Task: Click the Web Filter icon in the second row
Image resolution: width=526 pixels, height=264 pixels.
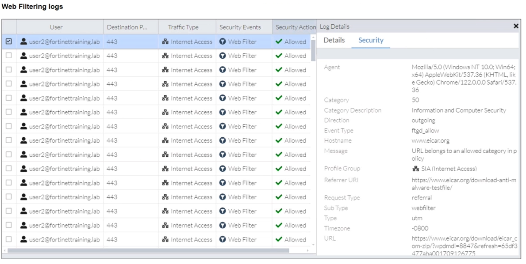Action: [x=223, y=56]
